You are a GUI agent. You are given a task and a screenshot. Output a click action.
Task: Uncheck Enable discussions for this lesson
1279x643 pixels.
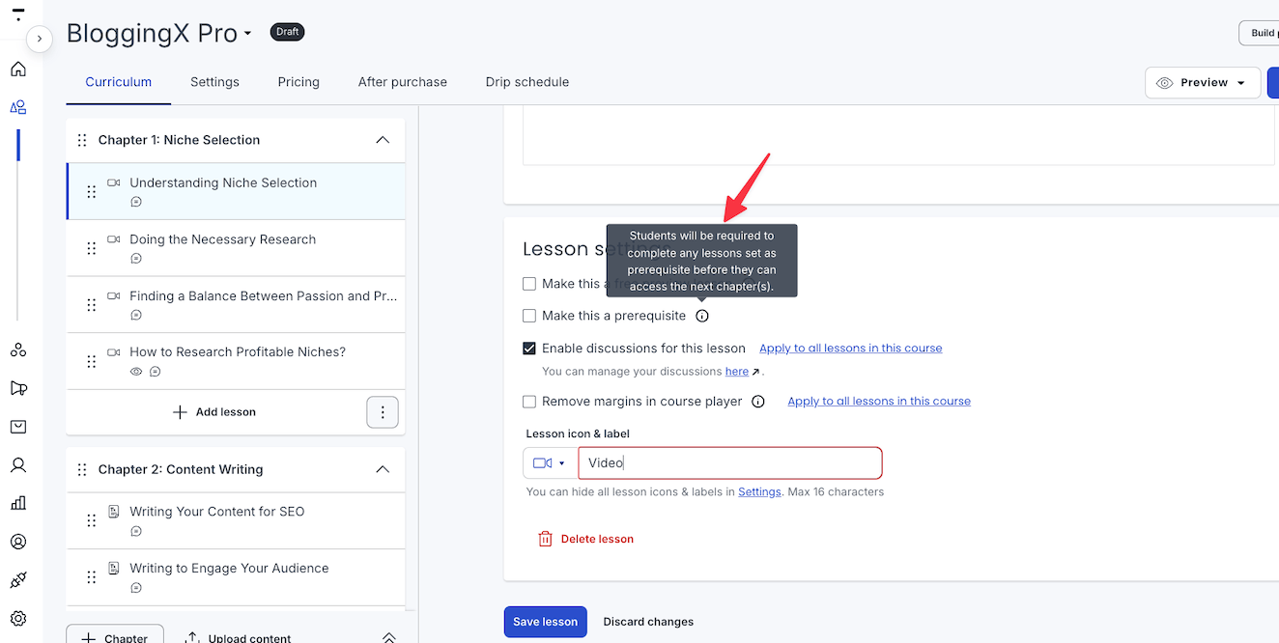coord(529,349)
